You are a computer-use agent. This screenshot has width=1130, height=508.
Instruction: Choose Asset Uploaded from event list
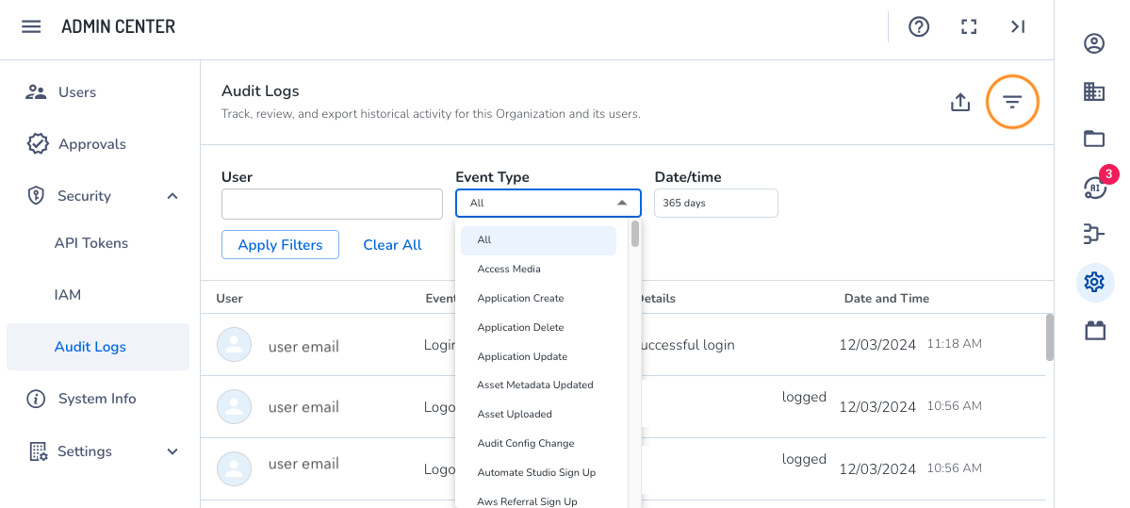pos(515,414)
